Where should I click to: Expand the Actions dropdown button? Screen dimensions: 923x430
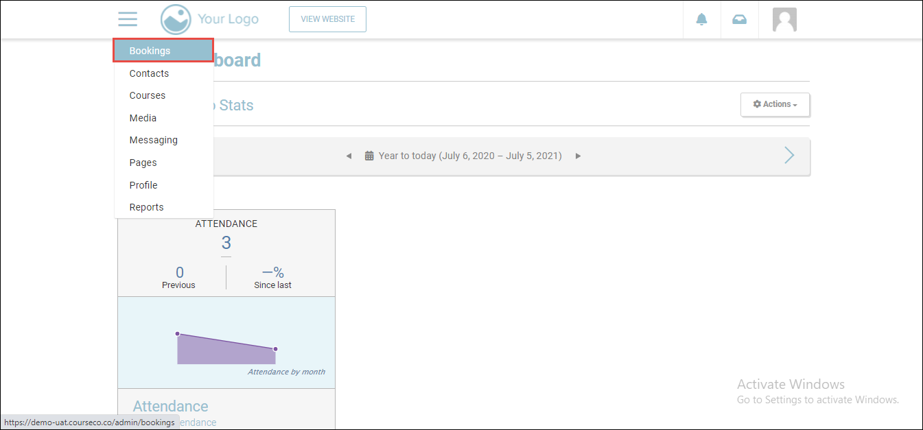click(775, 104)
